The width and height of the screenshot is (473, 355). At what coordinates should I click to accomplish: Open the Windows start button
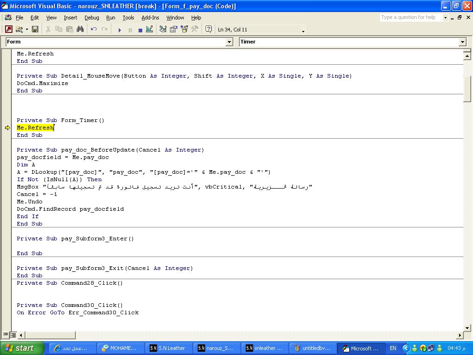coord(22,348)
